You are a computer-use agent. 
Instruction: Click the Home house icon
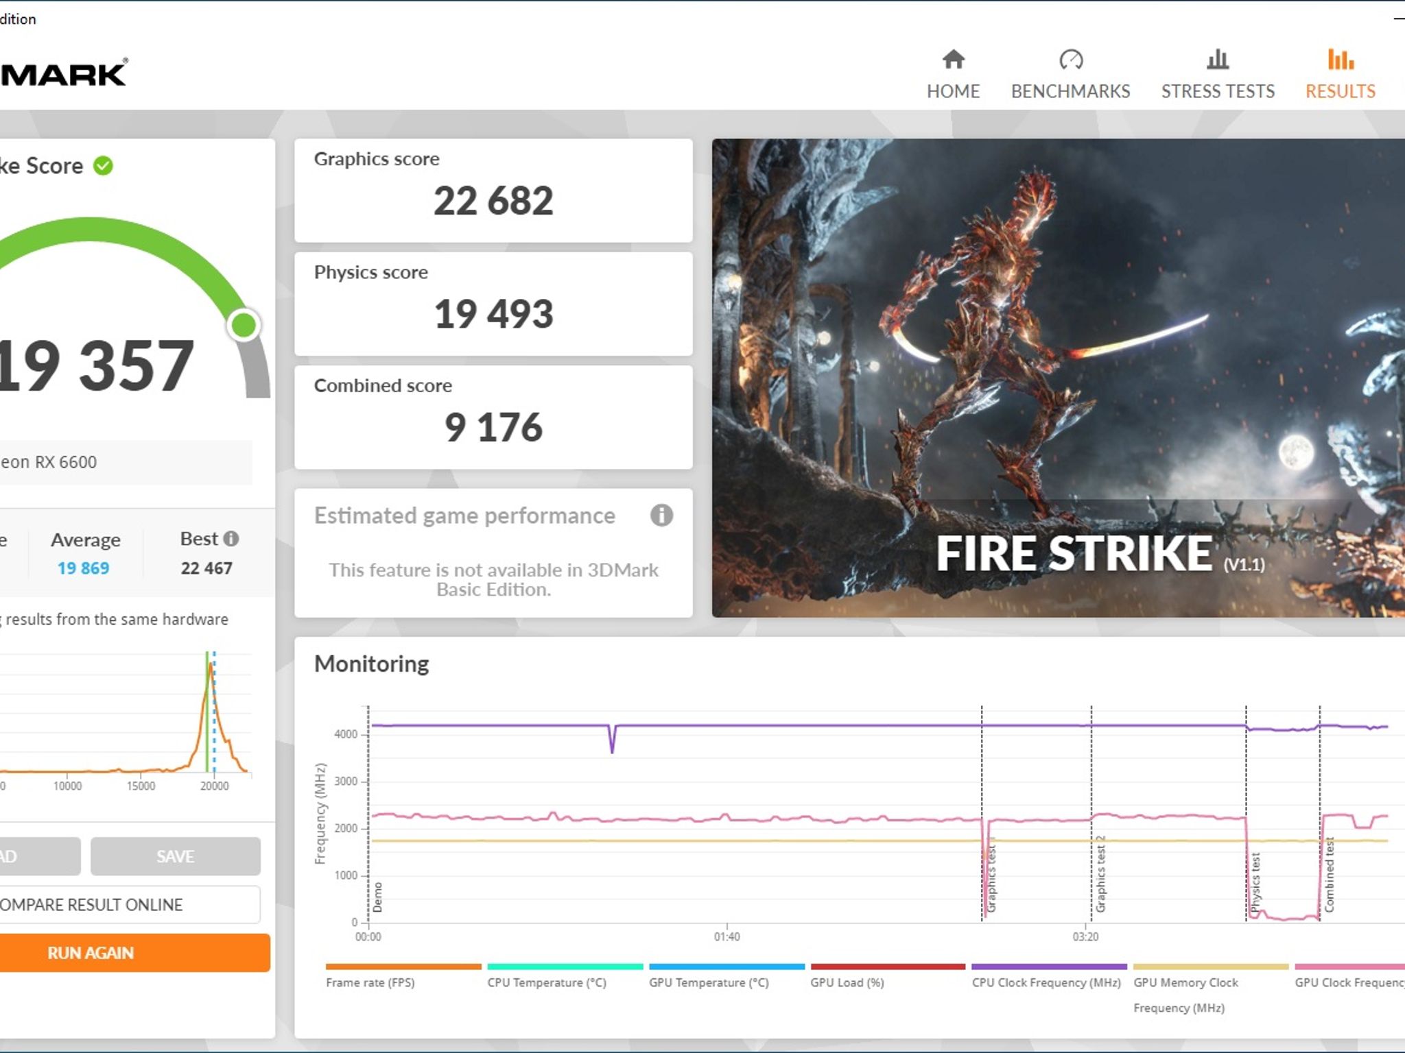953,60
